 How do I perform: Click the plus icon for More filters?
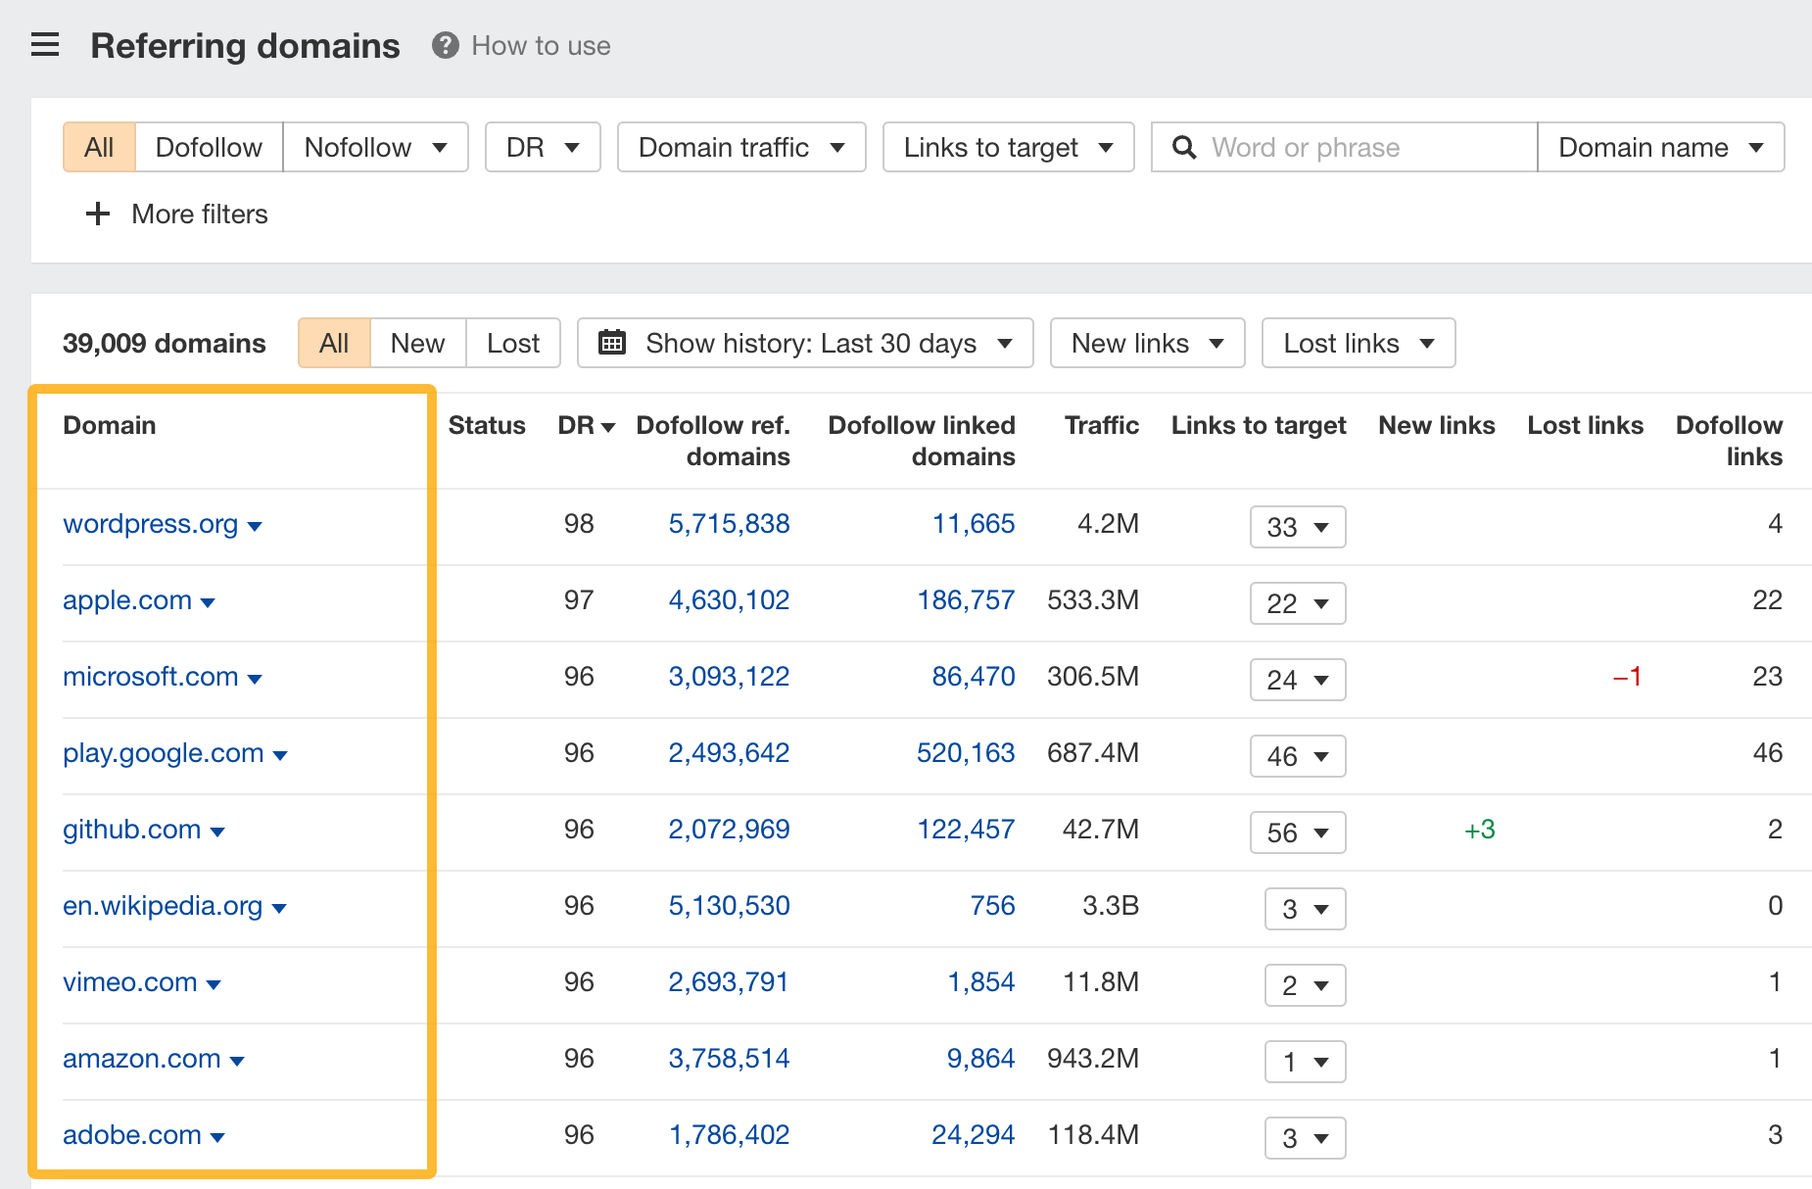[98, 214]
